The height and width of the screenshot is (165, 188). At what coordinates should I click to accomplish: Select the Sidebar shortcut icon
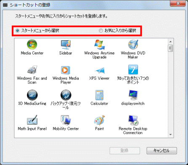[66, 45]
